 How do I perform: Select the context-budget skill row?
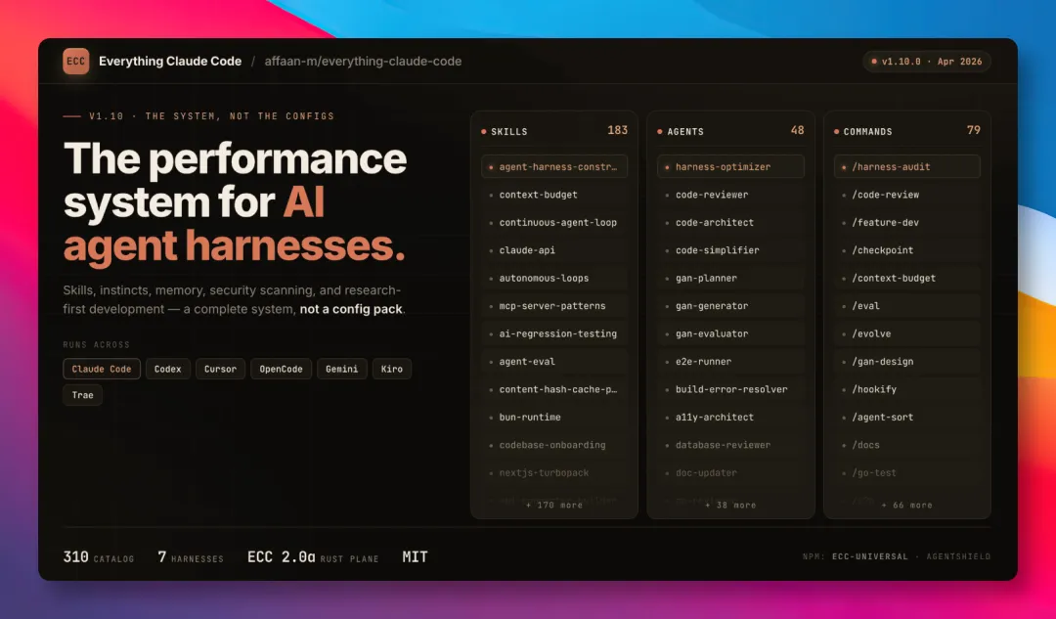(554, 195)
